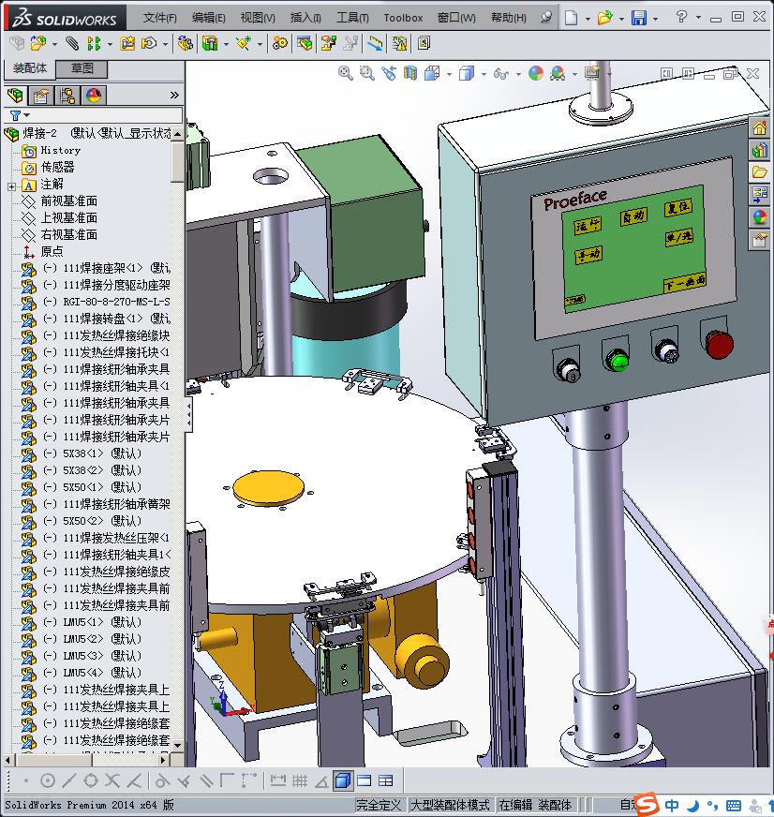Click the History item in the feature tree
Image resolution: width=774 pixels, height=817 pixels.
tap(60, 150)
